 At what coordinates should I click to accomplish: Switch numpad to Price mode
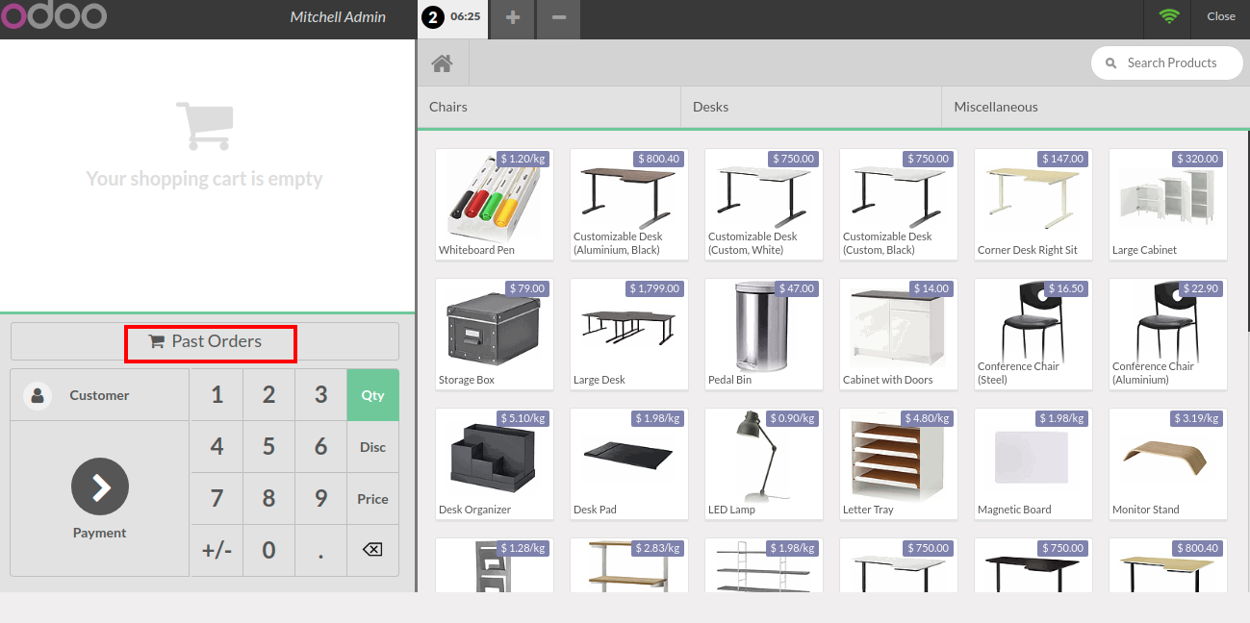[372, 499]
